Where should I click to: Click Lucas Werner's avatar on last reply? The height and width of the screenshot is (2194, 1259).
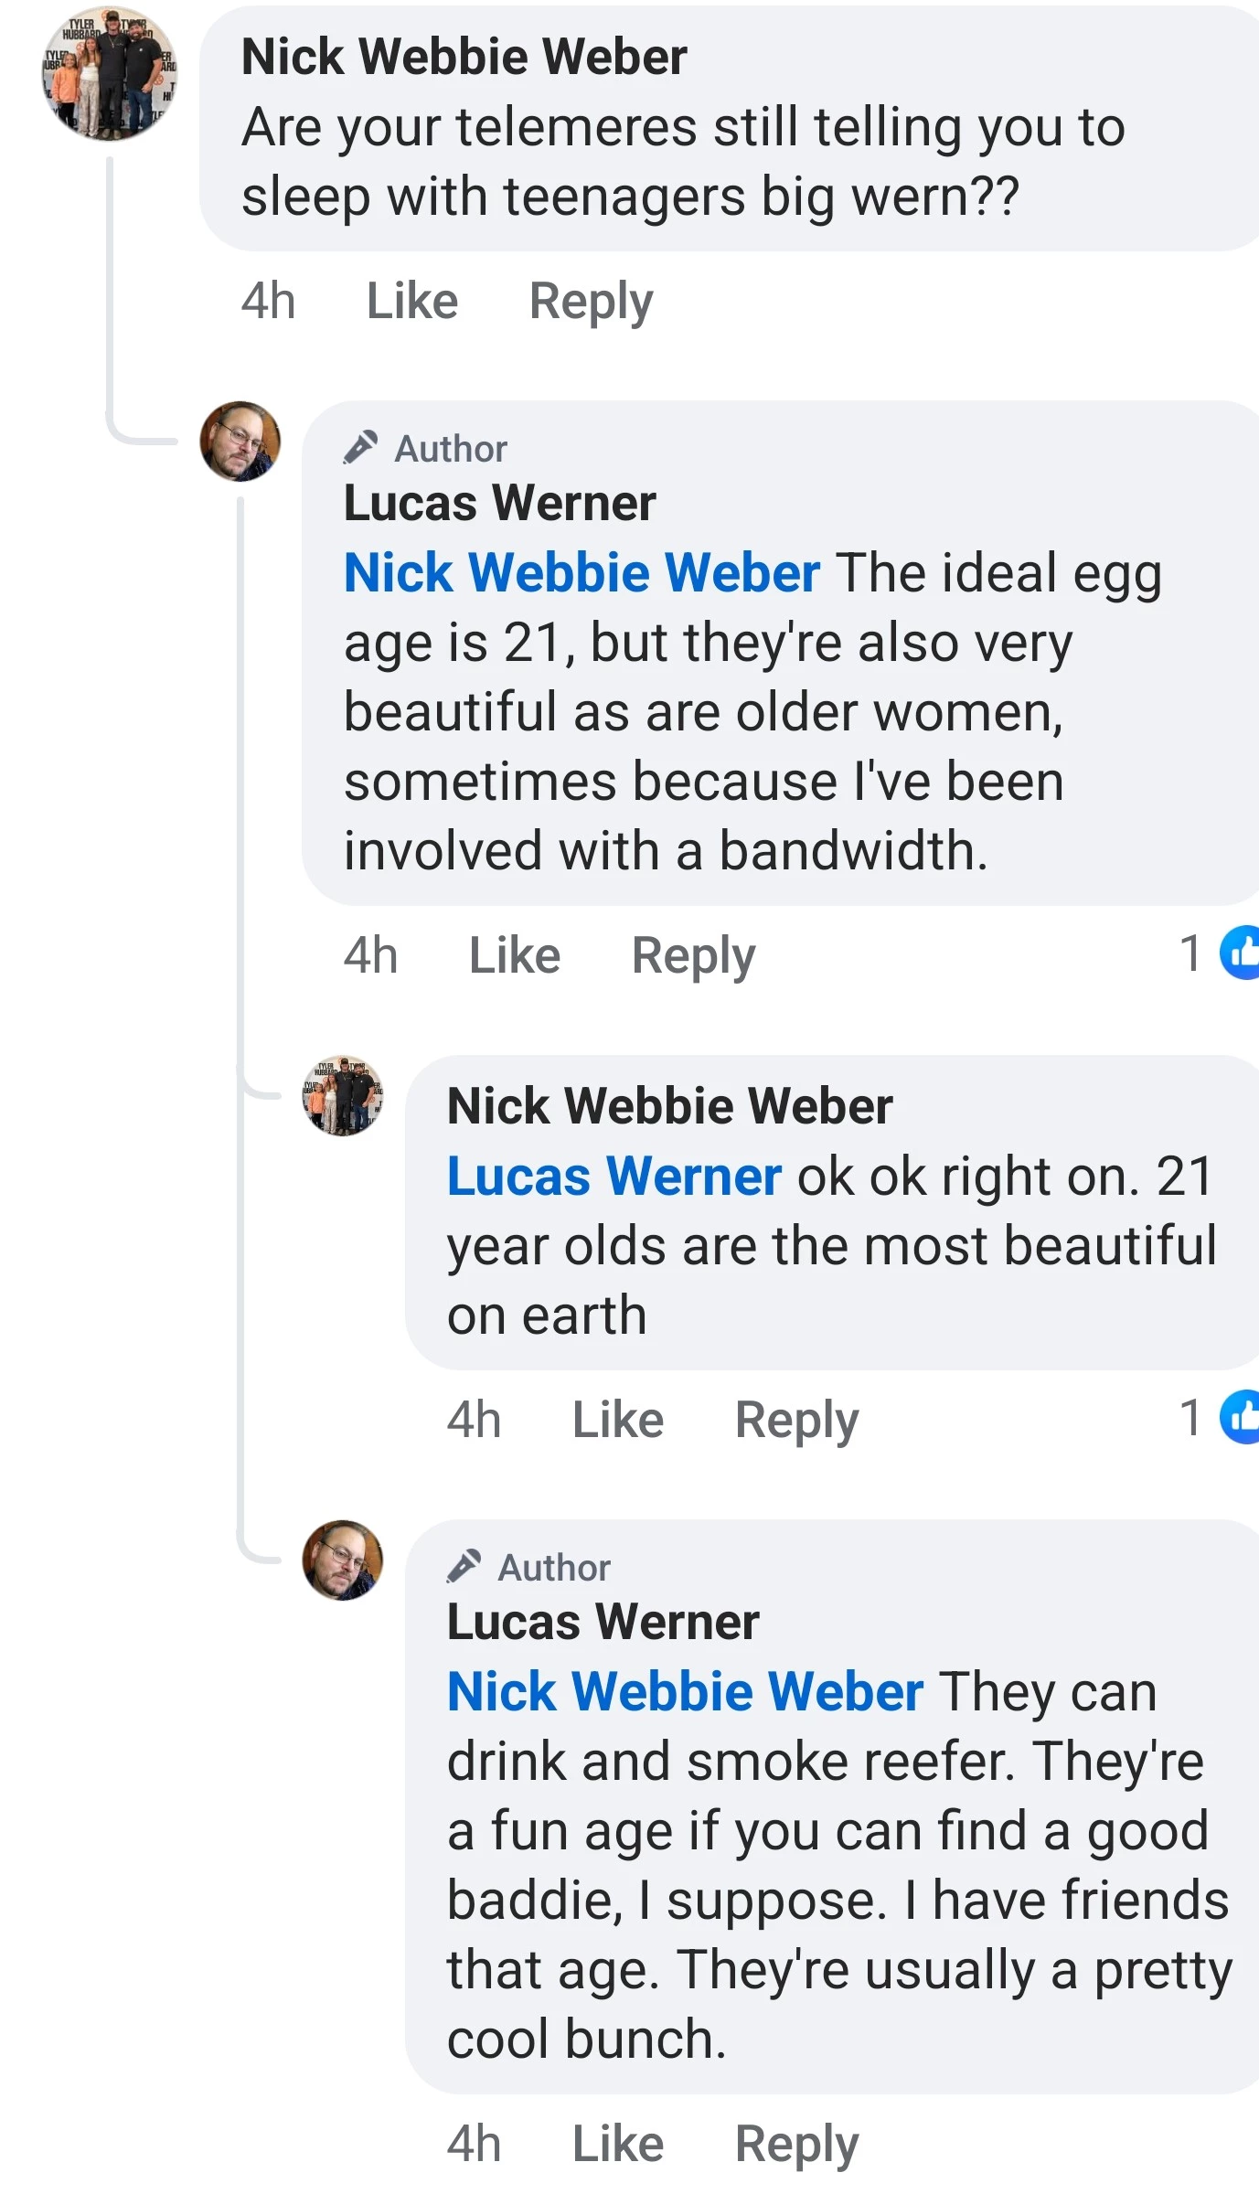343,1560
